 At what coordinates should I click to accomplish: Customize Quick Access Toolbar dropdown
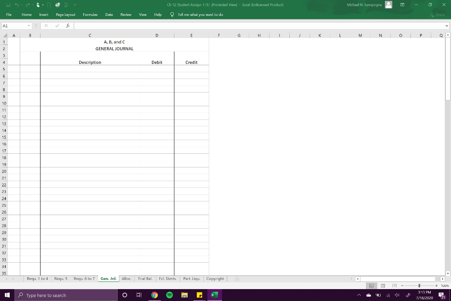tap(75, 4)
